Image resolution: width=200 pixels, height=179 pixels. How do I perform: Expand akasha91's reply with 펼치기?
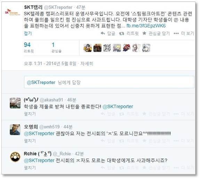(30, 114)
